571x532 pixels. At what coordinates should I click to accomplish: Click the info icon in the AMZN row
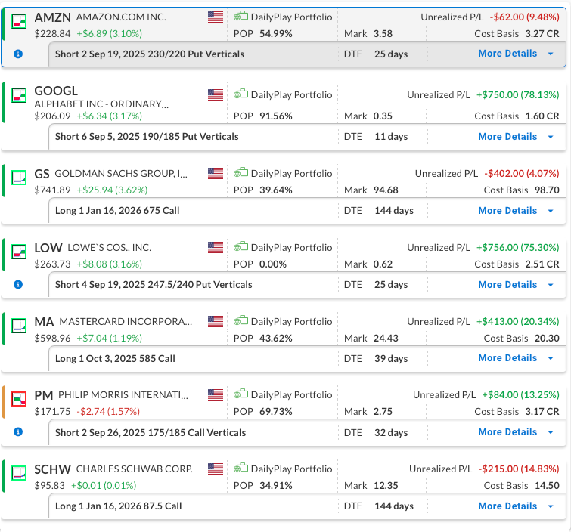click(x=18, y=54)
